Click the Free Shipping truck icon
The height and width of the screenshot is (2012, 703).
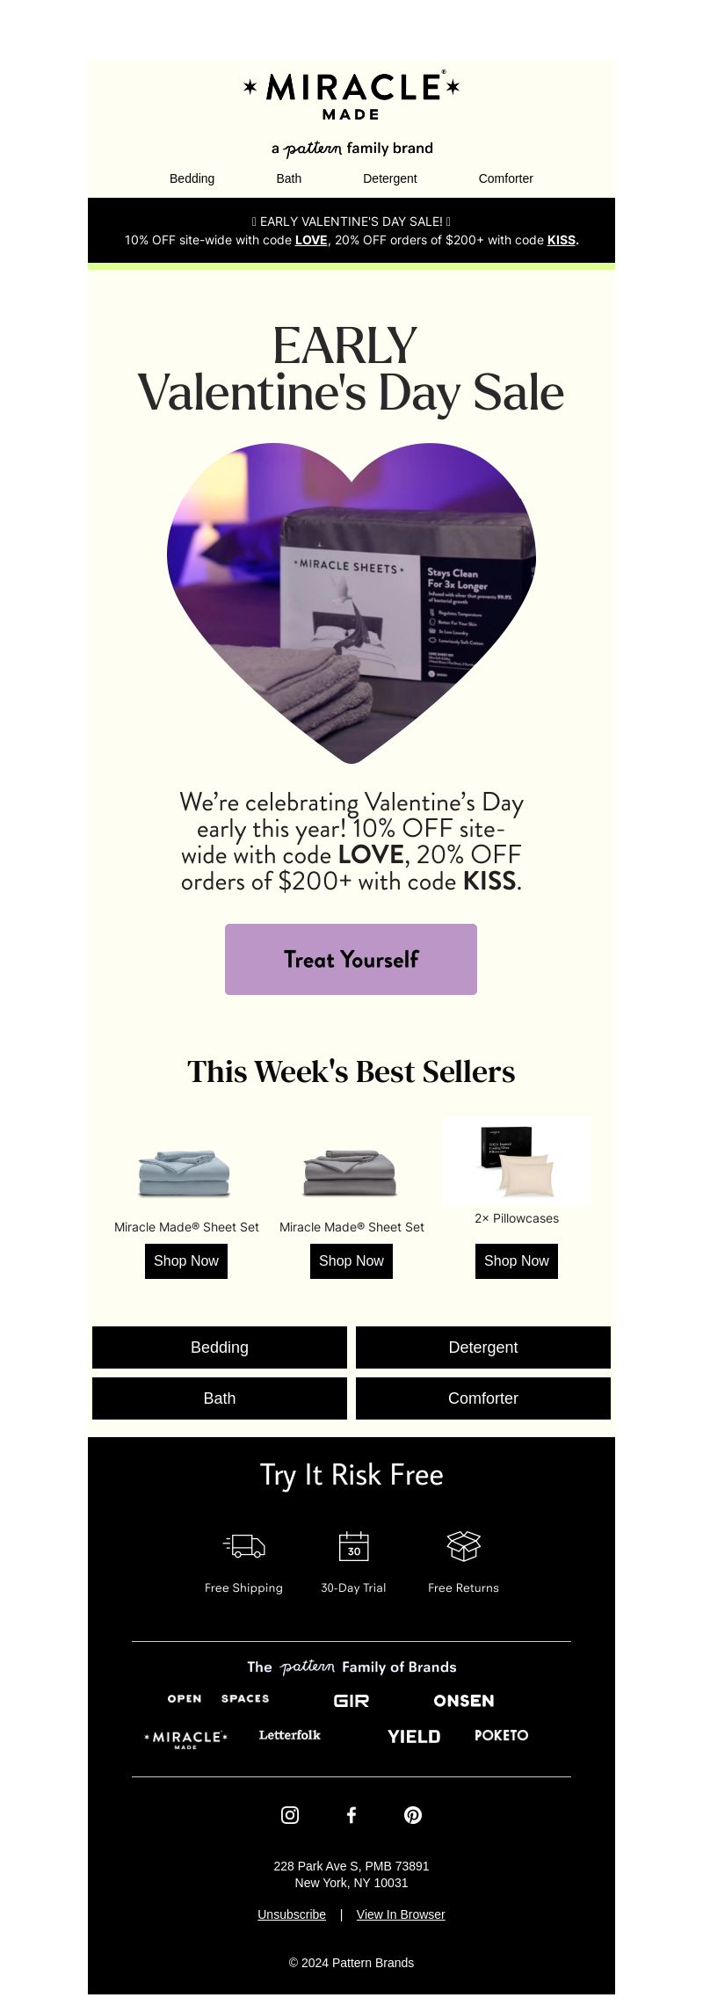tap(244, 1545)
